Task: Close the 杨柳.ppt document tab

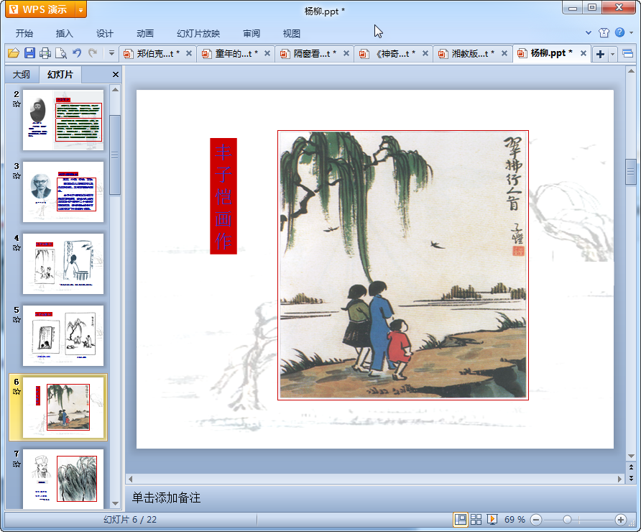Action: tap(584, 53)
